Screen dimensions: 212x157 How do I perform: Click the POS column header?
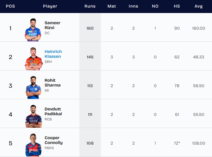point(10,6)
